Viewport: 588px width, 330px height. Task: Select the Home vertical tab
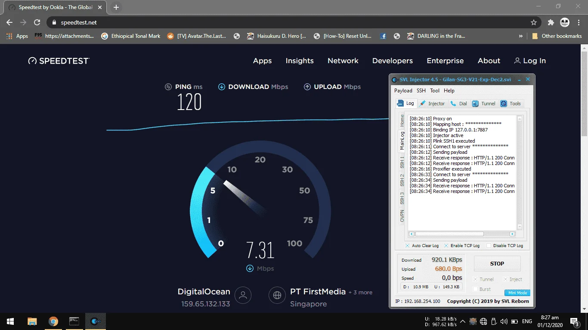tap(402, 121)
